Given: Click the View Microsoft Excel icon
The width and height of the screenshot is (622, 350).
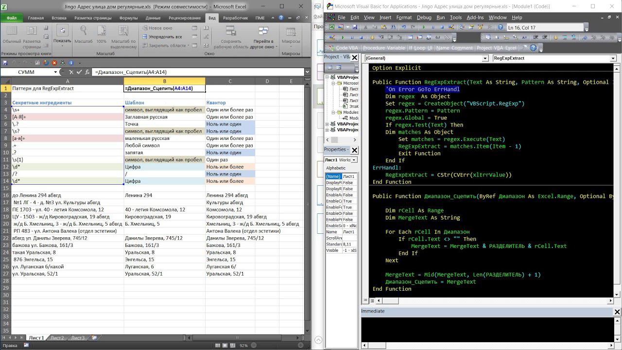Looking at the screenshot, I should point(331,28).
